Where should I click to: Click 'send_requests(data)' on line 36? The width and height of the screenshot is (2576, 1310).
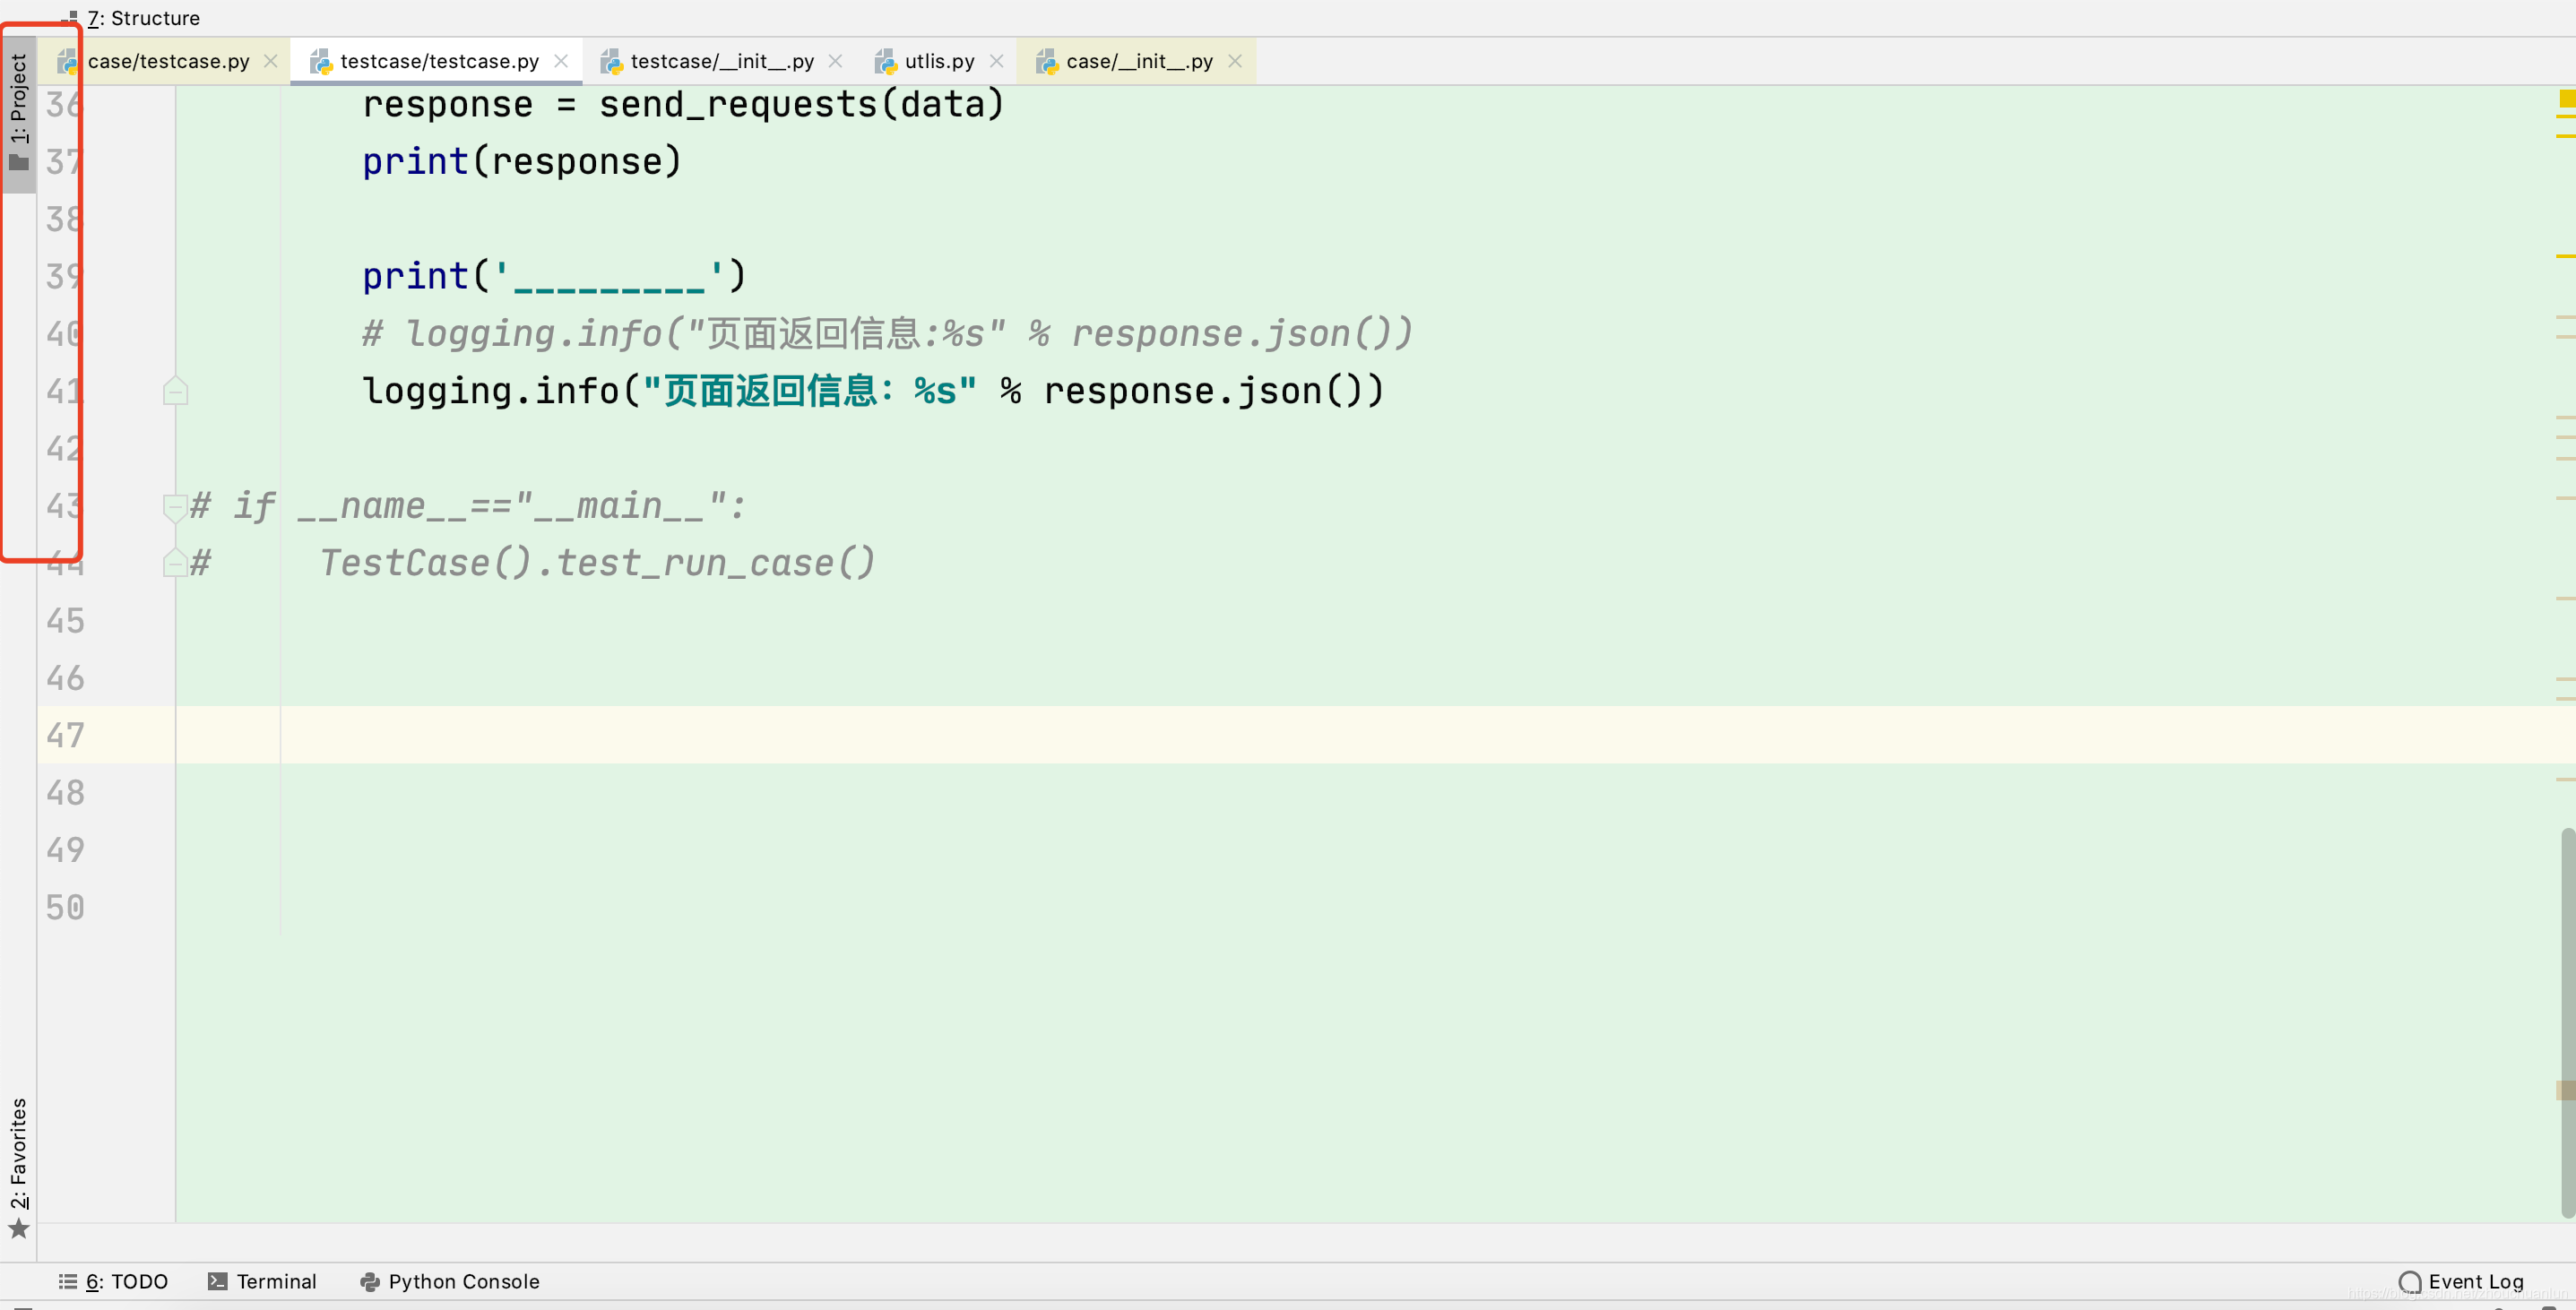[801, 104]
